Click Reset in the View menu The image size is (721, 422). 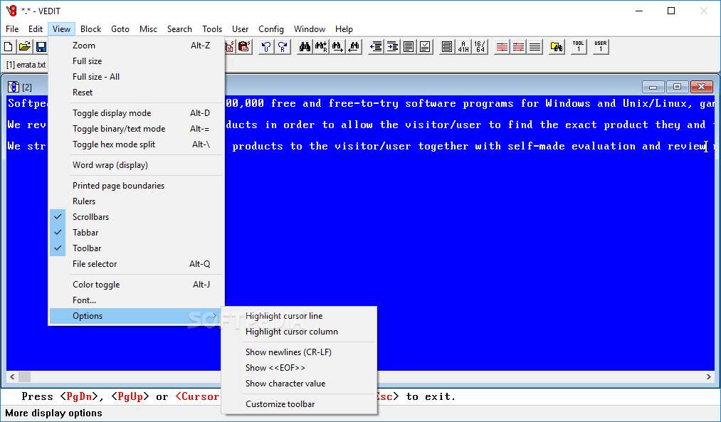137,93
